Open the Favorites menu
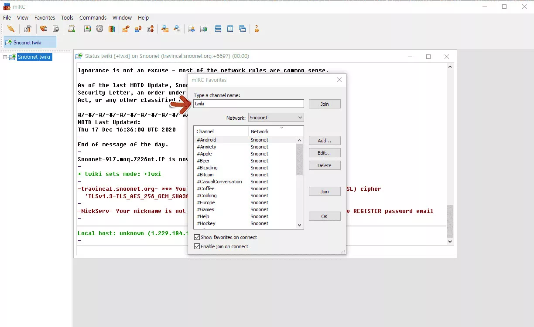534x327 pixels. click(45, 18)
